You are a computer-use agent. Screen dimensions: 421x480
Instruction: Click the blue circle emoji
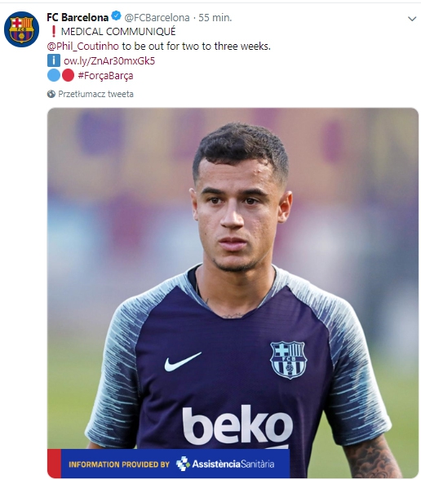(54, 75)
